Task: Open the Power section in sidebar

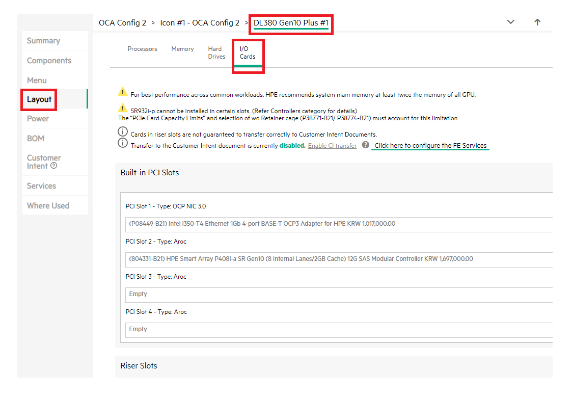Action: pos(38,119)
